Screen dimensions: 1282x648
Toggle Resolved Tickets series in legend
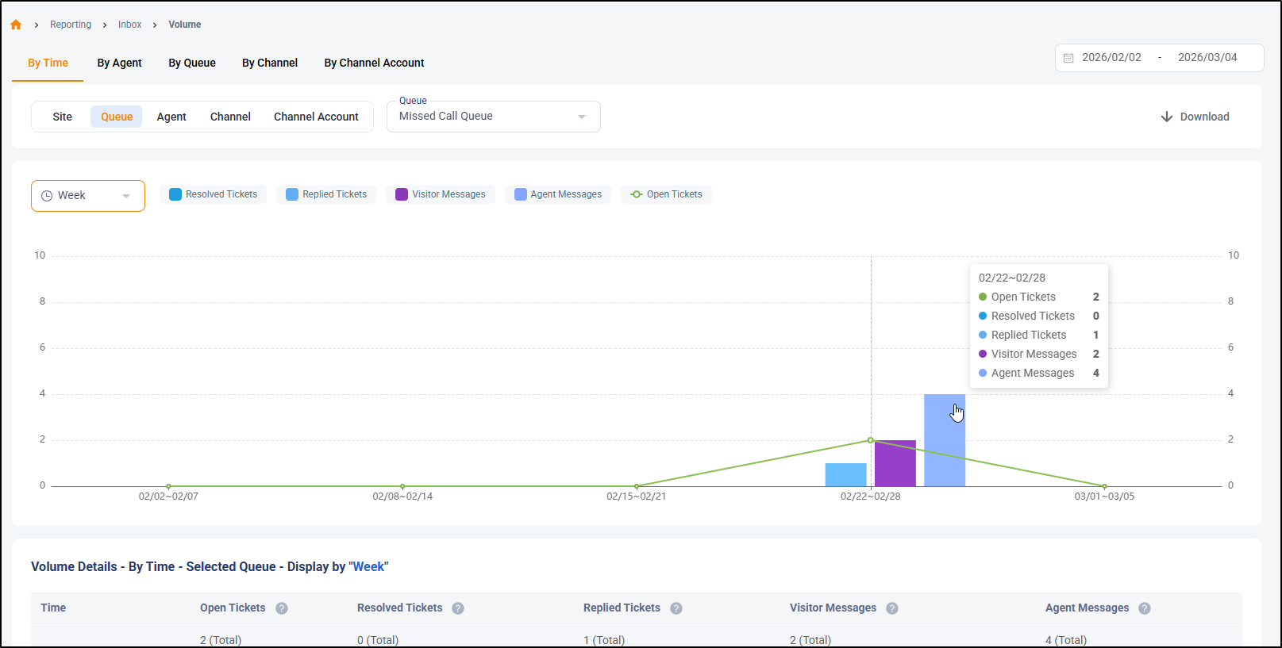coord(213,194)
